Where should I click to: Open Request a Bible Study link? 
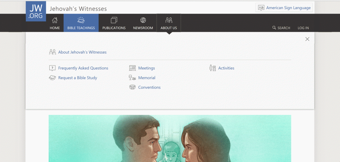coord(78,78)
